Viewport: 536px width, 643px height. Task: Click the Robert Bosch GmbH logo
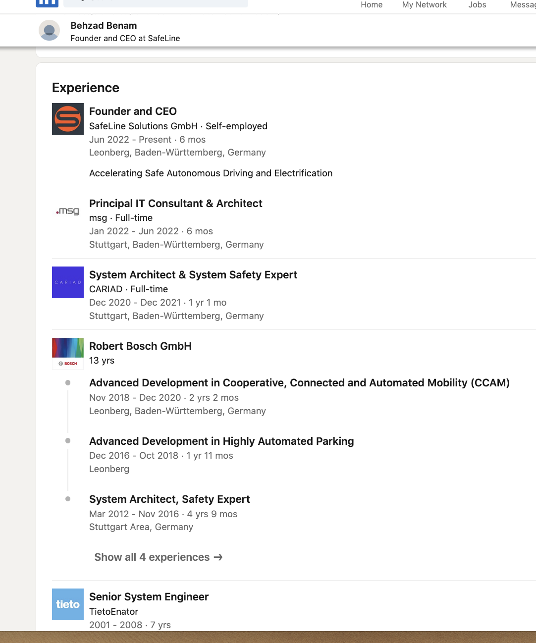(68, 354)
